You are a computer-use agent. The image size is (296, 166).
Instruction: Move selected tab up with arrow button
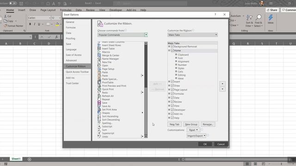pos(222,83)
